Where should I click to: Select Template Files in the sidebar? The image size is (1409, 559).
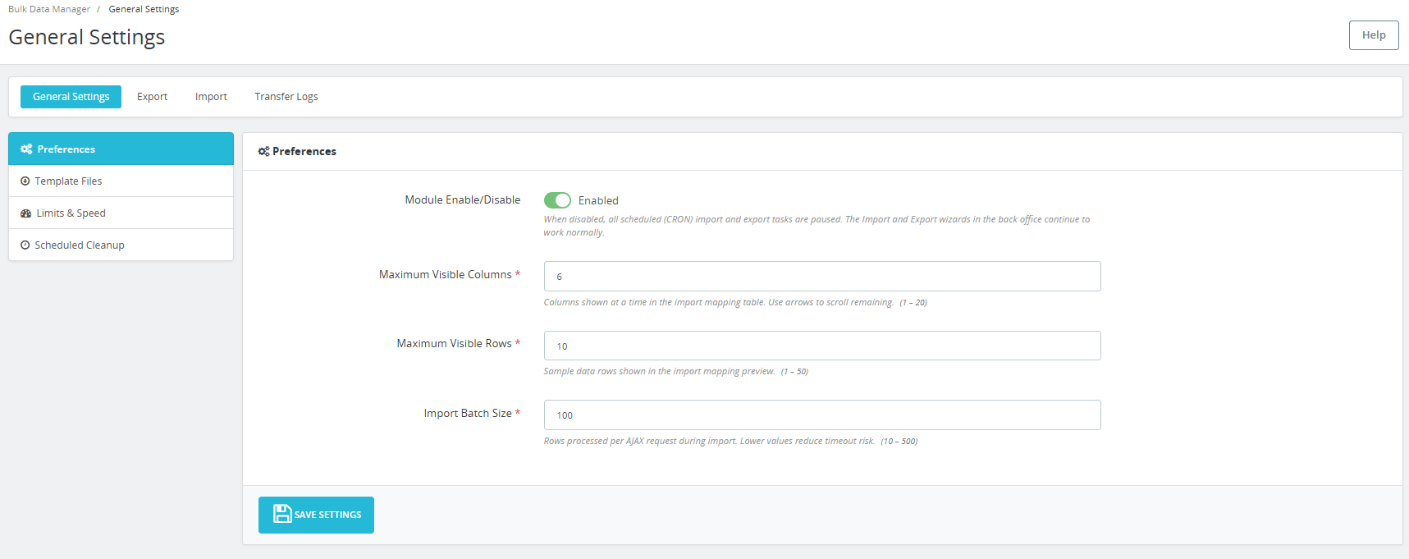point(121,181)
